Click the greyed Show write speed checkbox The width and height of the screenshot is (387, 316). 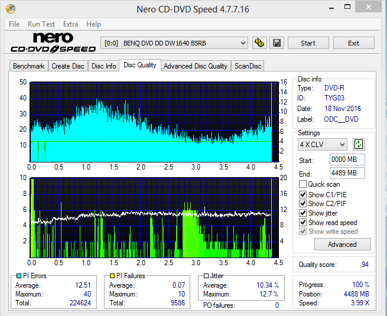tap(303, 232)
